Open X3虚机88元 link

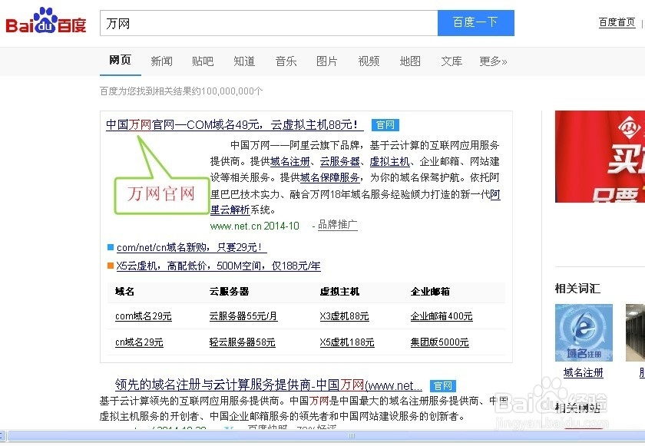344,316
